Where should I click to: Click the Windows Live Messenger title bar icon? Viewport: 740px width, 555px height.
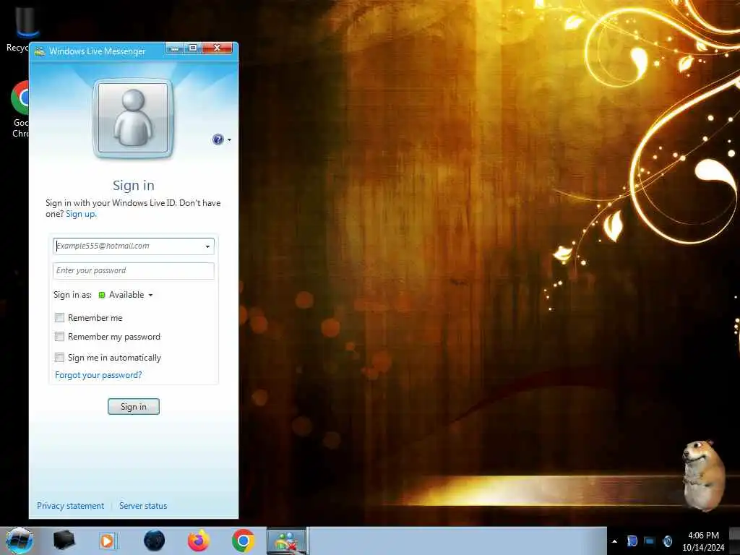click(40, 51)
